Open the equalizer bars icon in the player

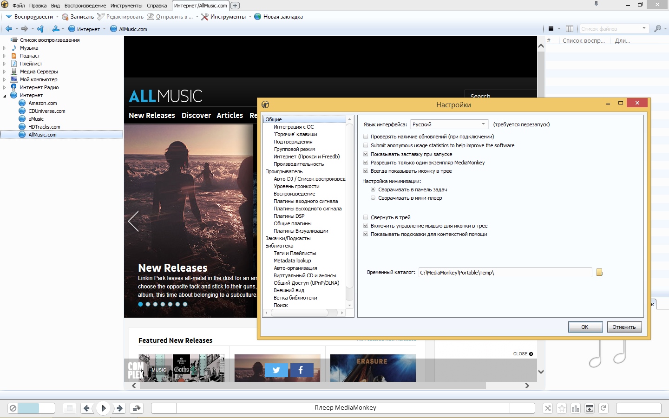pos(576,408)
